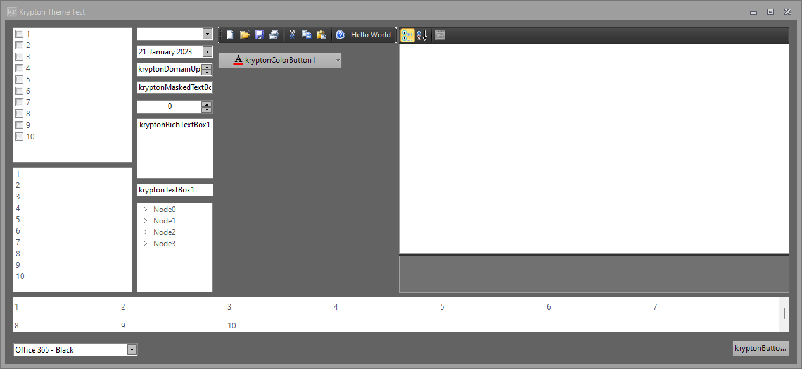Screen dimensions: 802x369
Task: Click the kryptonButton in the bottom corner
Action: (x=760, y=348)
